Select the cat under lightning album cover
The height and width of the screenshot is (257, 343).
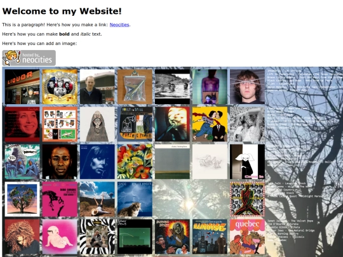135,199
